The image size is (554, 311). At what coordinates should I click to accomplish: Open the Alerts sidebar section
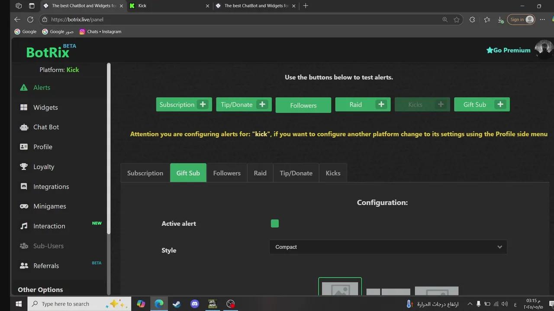point(42,87)
